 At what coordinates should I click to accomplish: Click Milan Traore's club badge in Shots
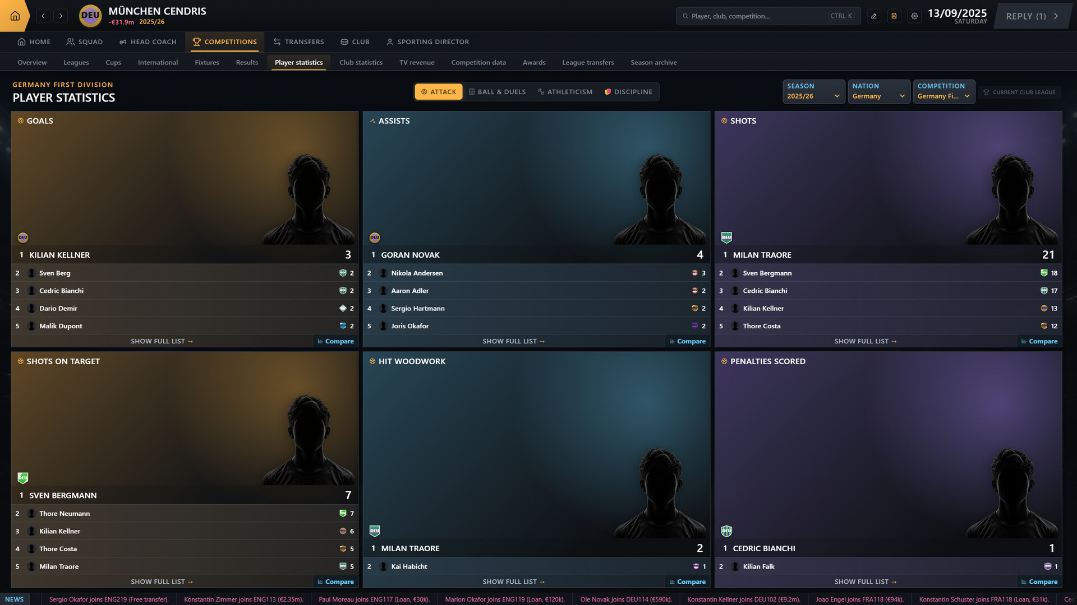point(726,238)
